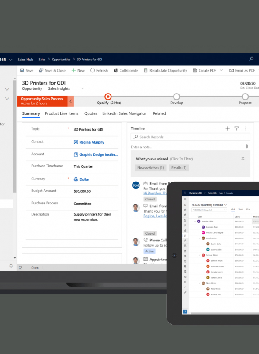Click the Create PDF icon
The height and width of the screenshot is (354, 259).
[195, 70]
